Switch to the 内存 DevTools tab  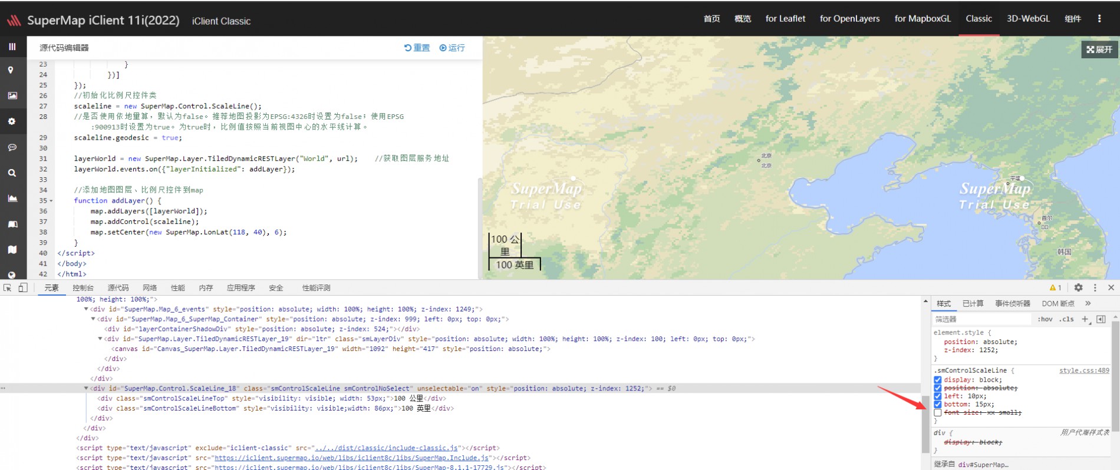tap(206, 288)
